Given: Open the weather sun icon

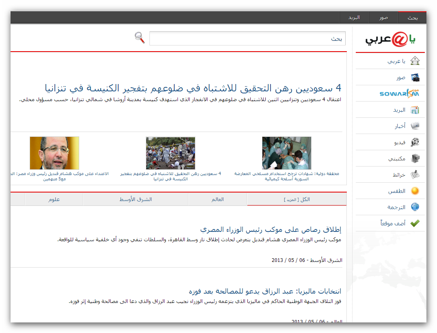Looking at the screenshot, I should point(415,191).
